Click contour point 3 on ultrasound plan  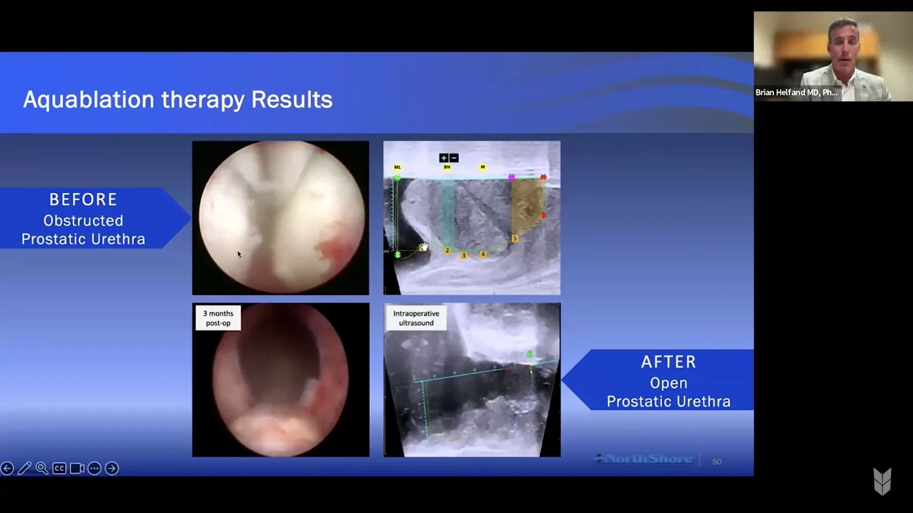464,256
